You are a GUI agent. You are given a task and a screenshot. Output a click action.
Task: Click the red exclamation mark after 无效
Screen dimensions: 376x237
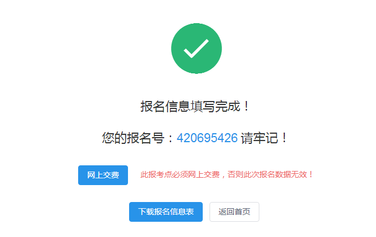(311, 174)
